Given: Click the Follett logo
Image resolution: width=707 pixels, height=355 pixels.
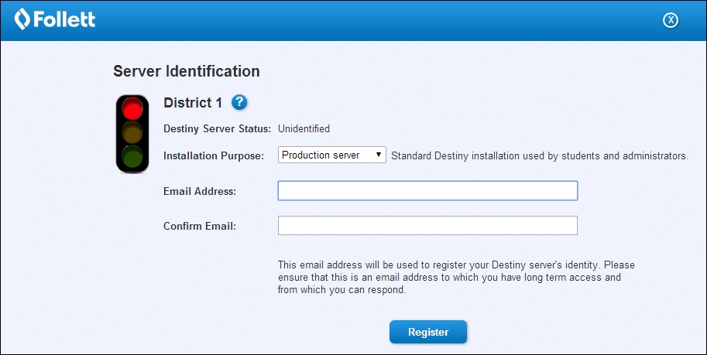Looking at the screenshot, I should (x=55, y=19).
